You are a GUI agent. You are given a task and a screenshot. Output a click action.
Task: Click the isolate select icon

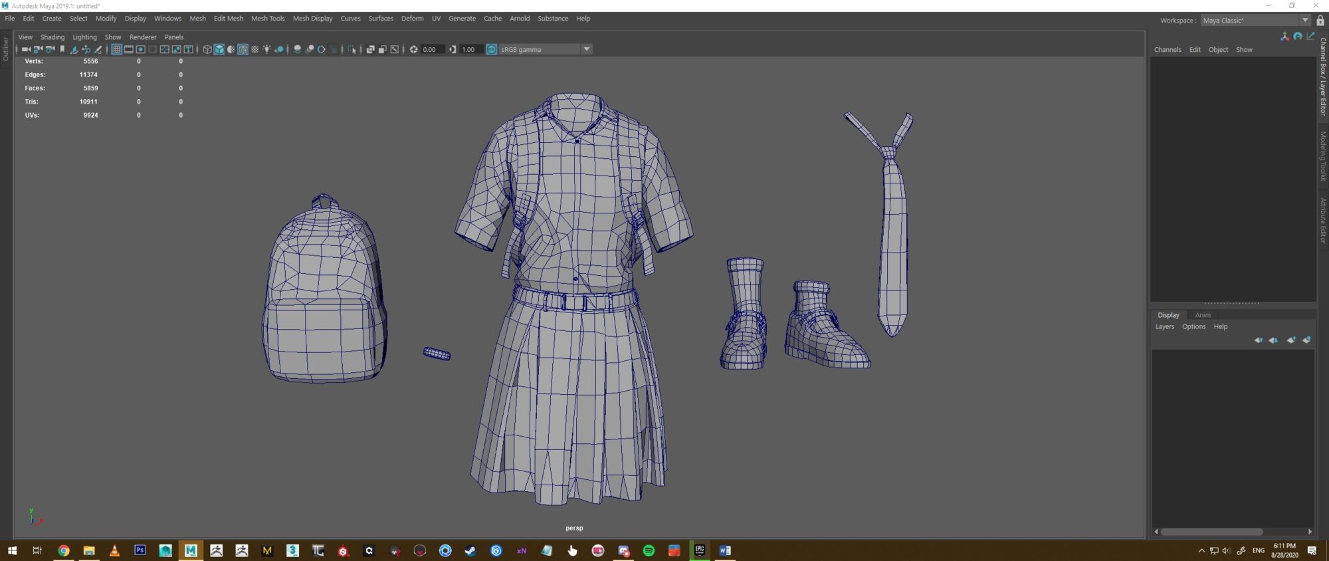(x=352, y=49)
